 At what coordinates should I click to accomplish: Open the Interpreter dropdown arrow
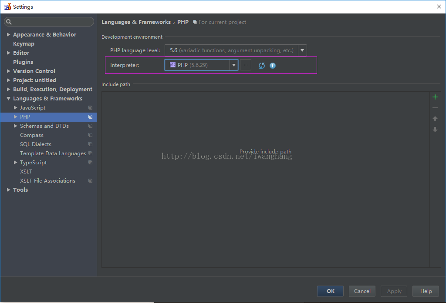pos(234,65)
